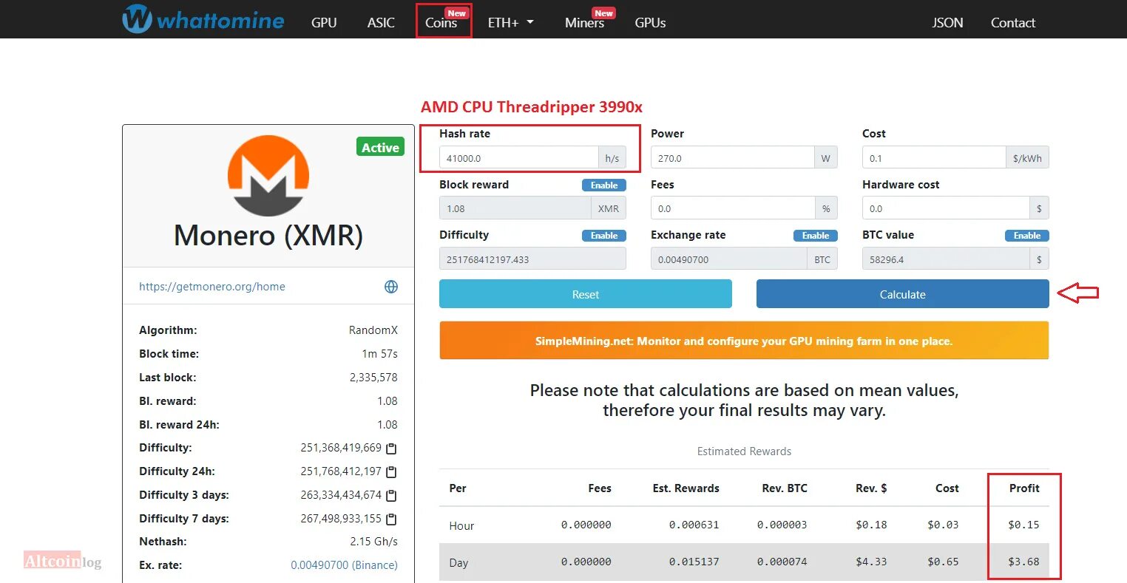Image resolution: width=1127 pixels, height=583 pixels.
Task: Select the Day Est. Rewards value 0.015137
Action: click(694, 562)
